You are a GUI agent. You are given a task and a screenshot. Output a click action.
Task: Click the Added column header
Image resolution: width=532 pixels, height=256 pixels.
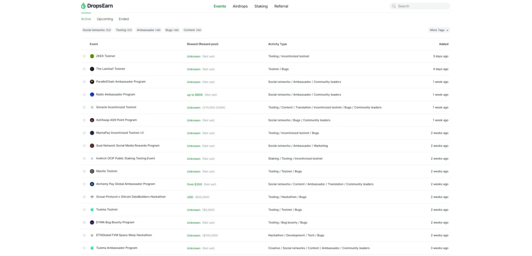[x=444, y=44]
